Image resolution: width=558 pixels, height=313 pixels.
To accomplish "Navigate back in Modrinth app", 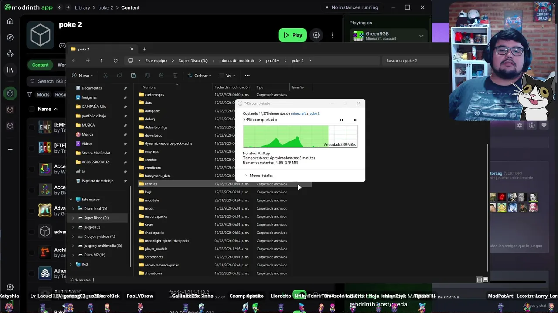I will tap(60, 7).
